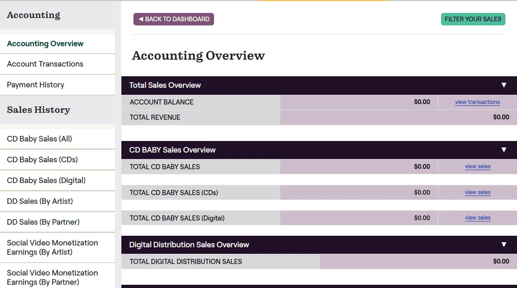Click the TOTAL CD BABY SALES (CDs) label

click(174, 193)
